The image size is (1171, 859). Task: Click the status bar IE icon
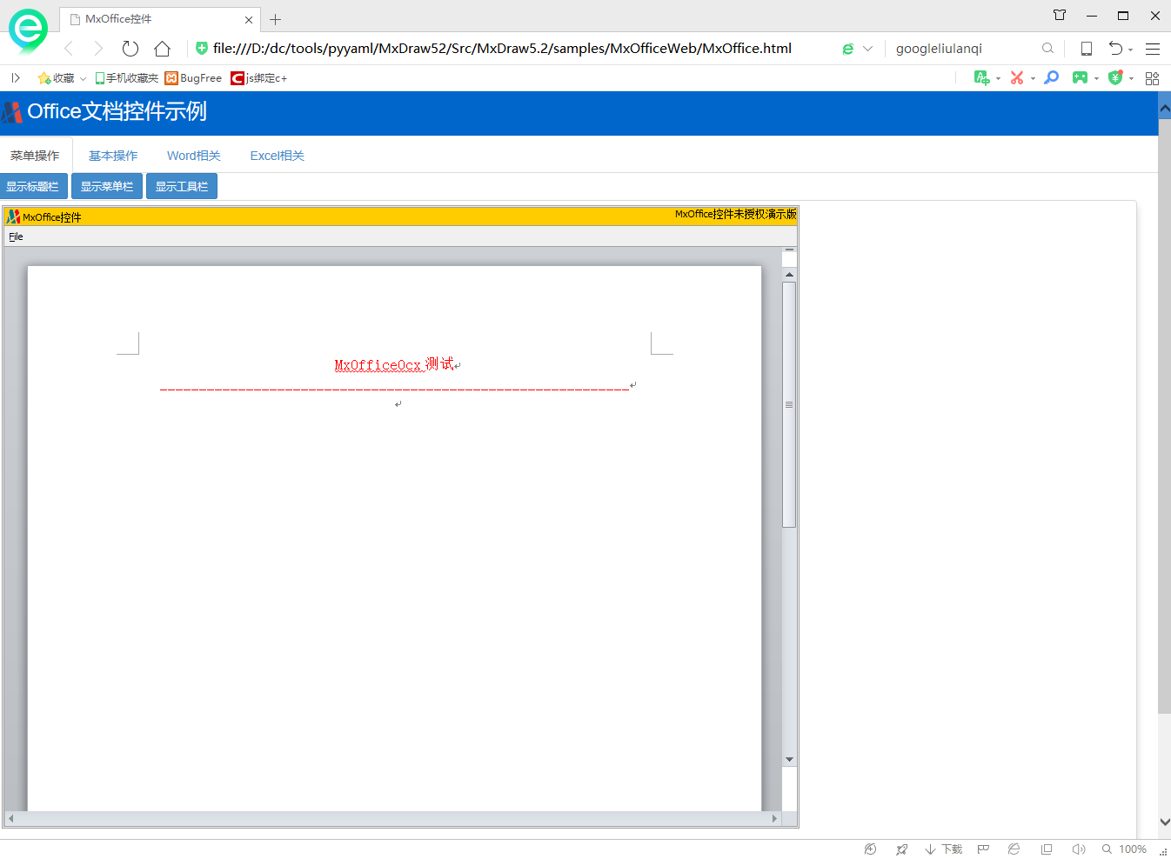click(x=1014, y=849)
